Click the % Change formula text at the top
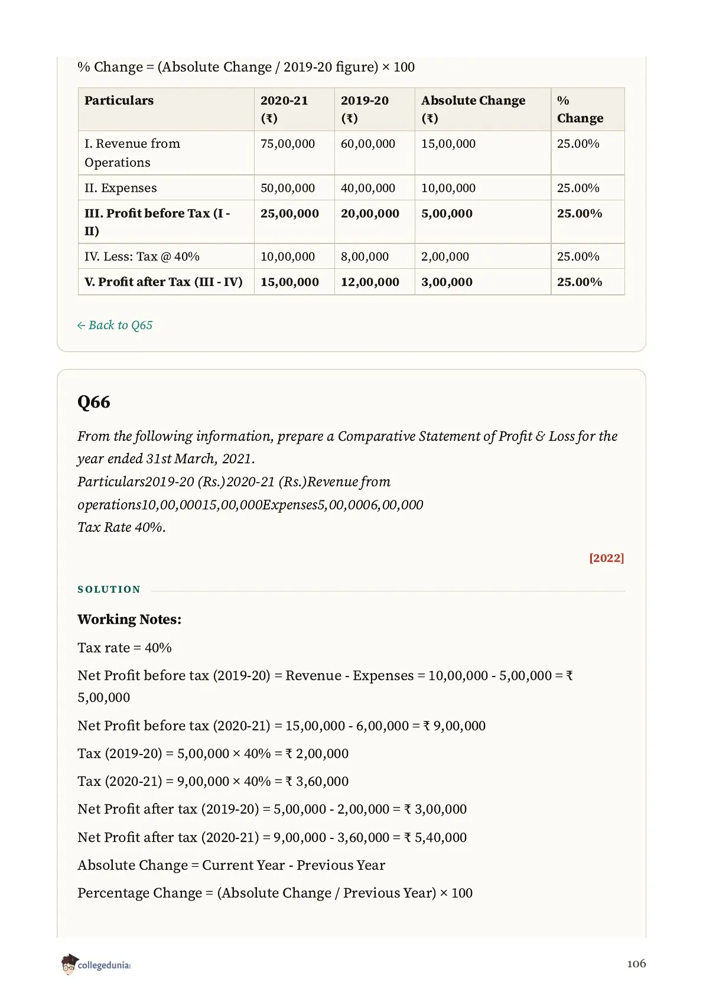The image size is (703, 995). click(246, 67)
